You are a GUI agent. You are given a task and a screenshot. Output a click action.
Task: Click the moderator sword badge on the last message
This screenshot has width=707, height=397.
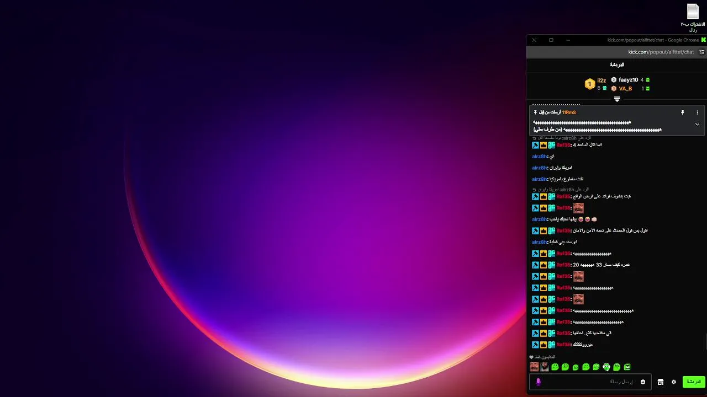point(535,345)
